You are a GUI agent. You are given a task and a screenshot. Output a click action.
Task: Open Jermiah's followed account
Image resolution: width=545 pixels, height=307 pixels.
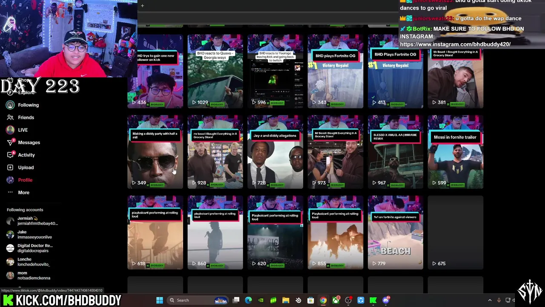point(32,221)
